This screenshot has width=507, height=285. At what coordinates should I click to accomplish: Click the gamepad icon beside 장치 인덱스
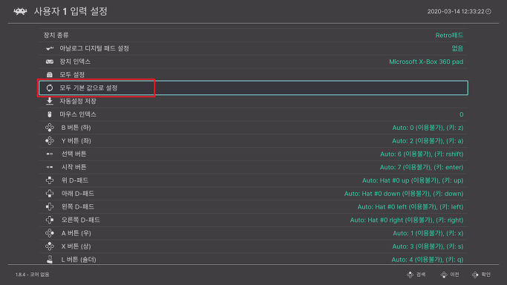pos(50,62)
